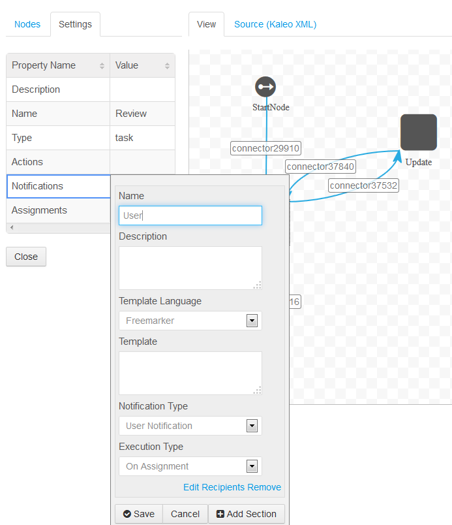Open the Execution Type On Assignment dropdown
Screen dimensions: 452x525
coord(190,466)
